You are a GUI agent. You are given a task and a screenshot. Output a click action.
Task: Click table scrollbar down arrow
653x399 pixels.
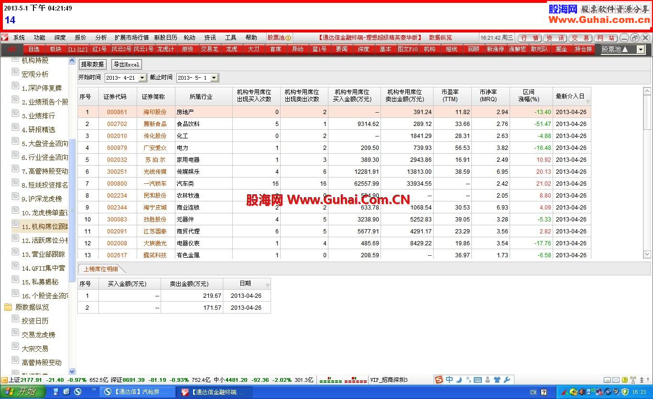pyautogui.click(x=647, y=255)
